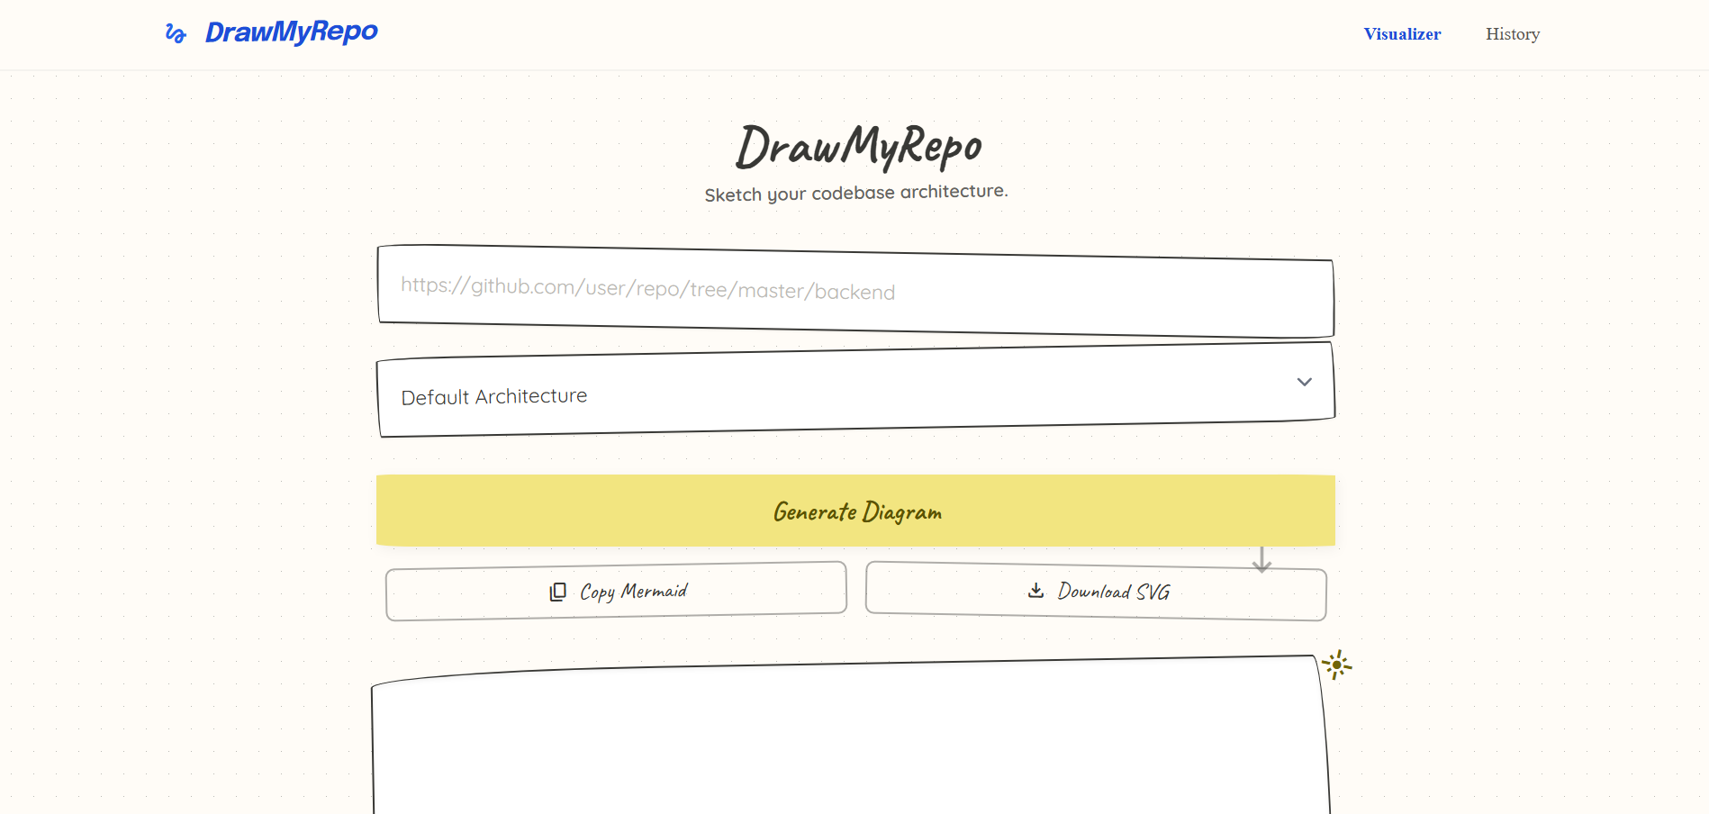Screen dimensions: 1709x814
Task: Click the blue DrawMyRepo brand text in header
Action: click(291, 32)
